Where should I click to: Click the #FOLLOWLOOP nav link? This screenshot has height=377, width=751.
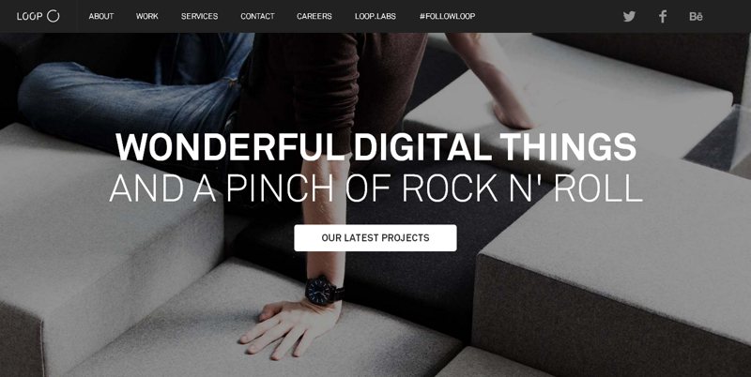[x=448, y=16]
